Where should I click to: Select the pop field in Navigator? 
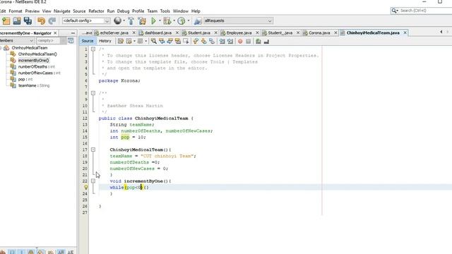click(25, 79)
